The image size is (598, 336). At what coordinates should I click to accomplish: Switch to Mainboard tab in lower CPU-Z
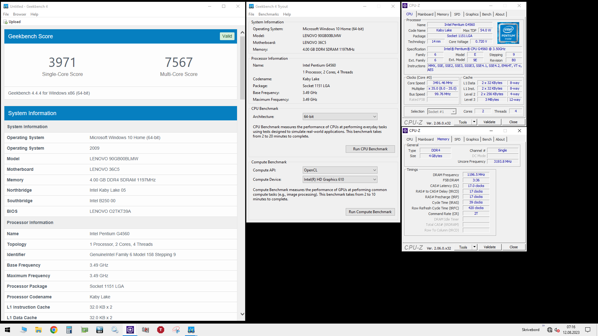pos(426,139)
